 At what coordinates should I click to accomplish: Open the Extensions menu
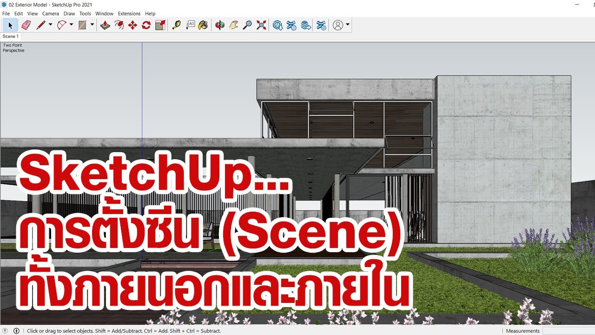[129, 13]
